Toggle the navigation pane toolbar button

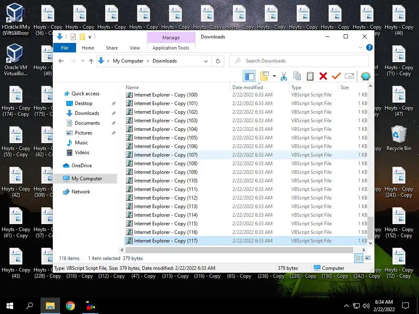249,76
